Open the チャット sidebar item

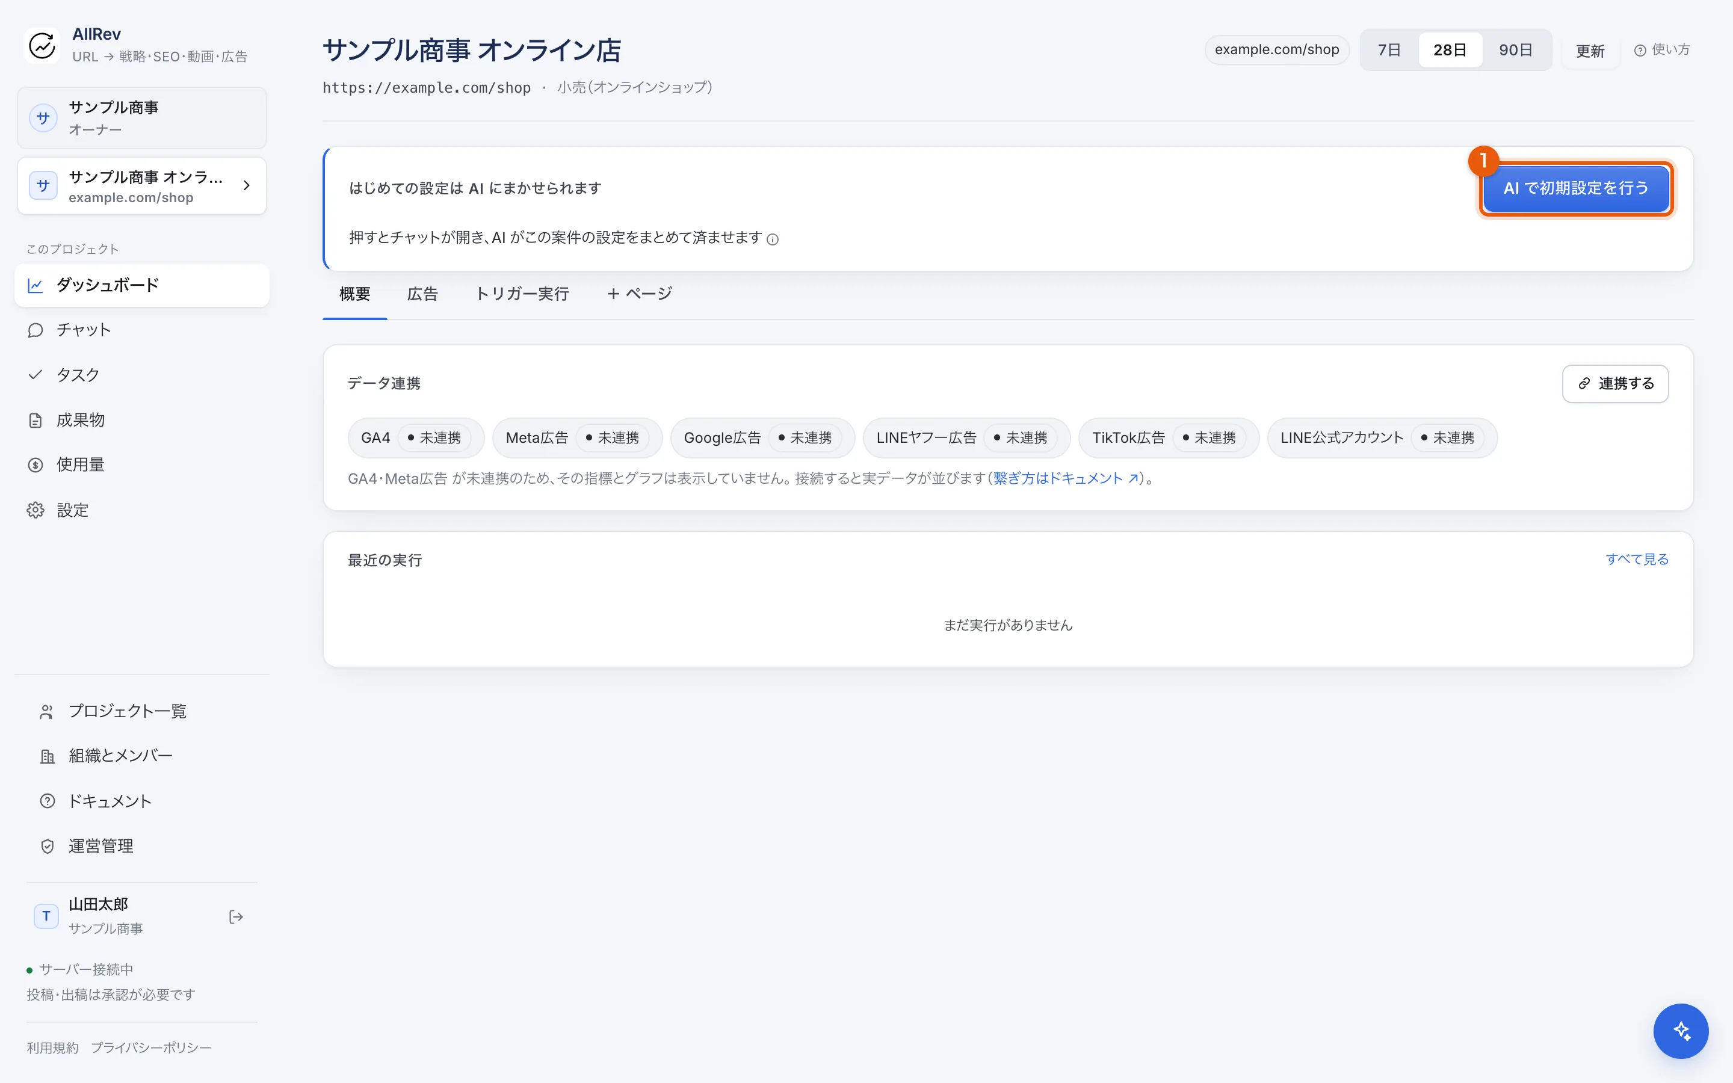[x=142, y=330]
